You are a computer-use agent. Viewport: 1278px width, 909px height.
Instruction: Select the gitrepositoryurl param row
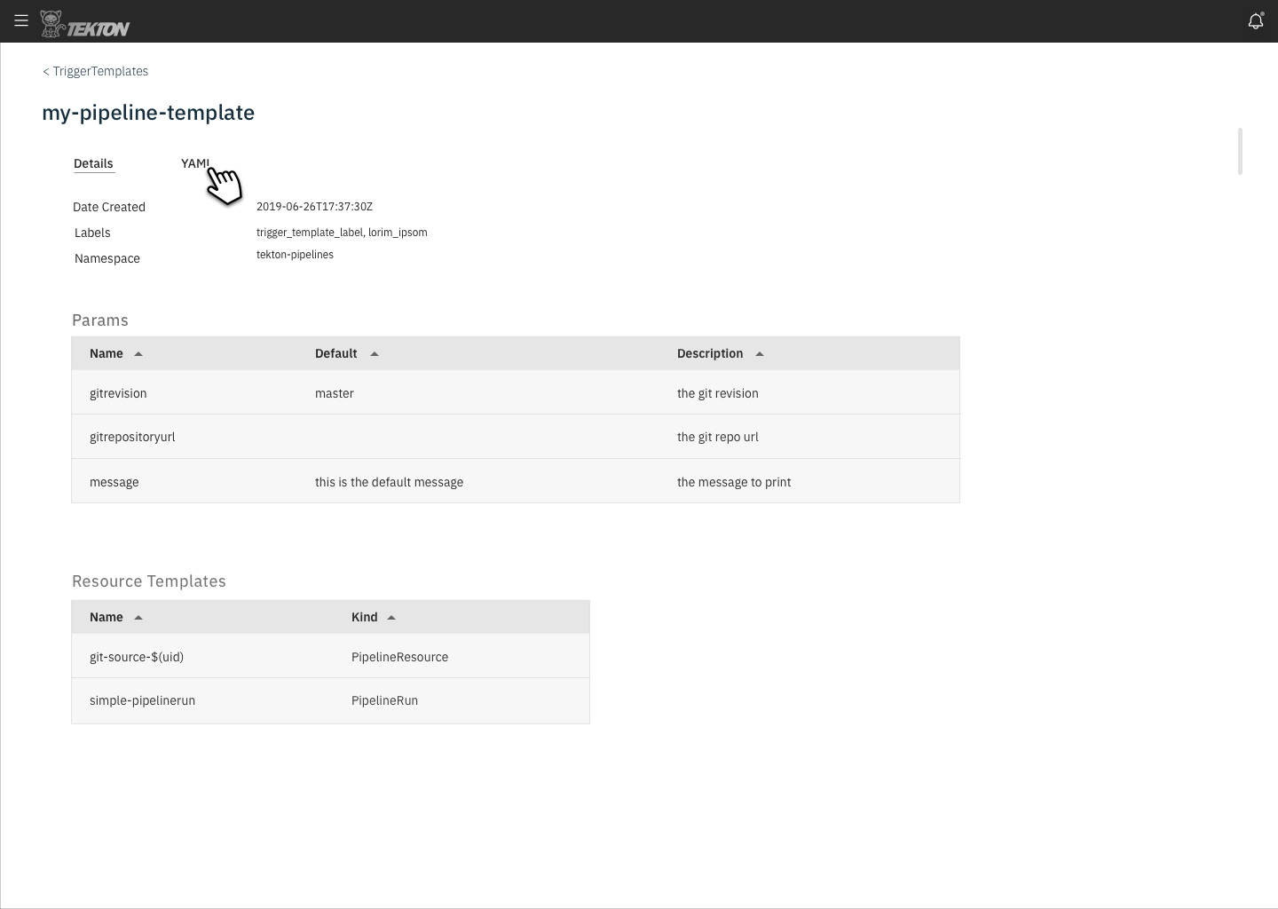[x=516, y=437]
